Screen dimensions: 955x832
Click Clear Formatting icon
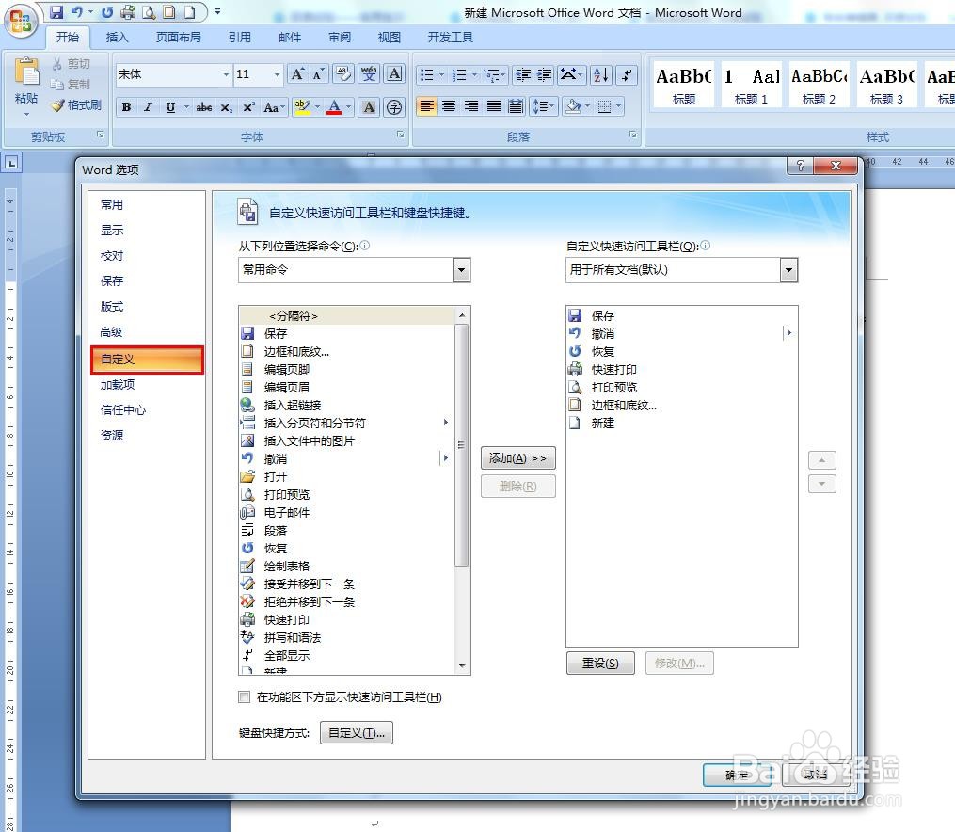tap(343, 74)
